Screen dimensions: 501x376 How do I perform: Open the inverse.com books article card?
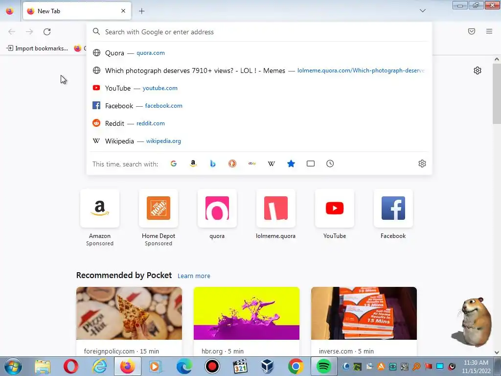[x=364, y=322]
